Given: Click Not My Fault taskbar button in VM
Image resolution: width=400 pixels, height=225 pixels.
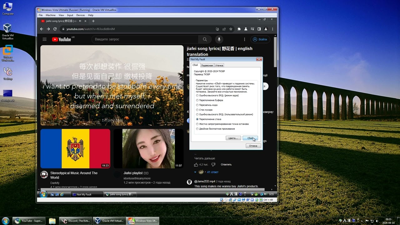Looking at the screenshot, I should tap(87, 194).
